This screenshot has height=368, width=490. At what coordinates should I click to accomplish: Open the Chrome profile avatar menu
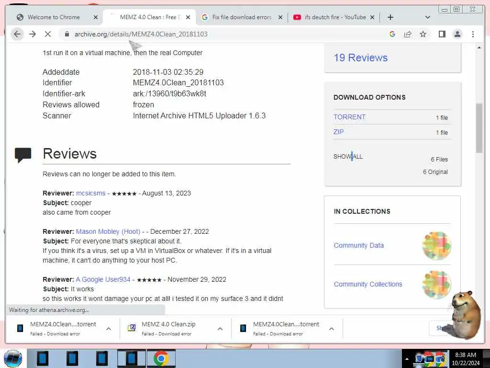tap(457, 34)
